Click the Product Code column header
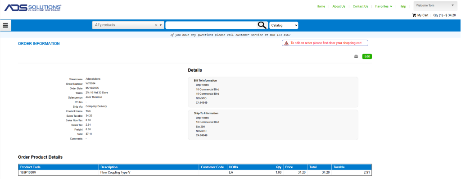 pyautogui.click(x=58, y=167)
